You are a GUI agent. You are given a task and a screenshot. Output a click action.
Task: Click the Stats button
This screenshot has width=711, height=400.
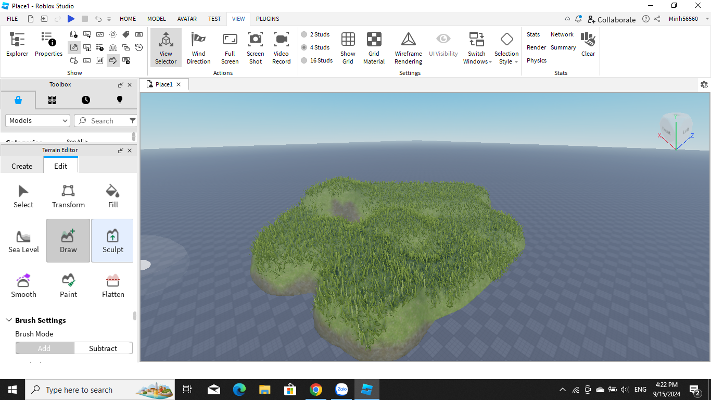click(533, 34)
